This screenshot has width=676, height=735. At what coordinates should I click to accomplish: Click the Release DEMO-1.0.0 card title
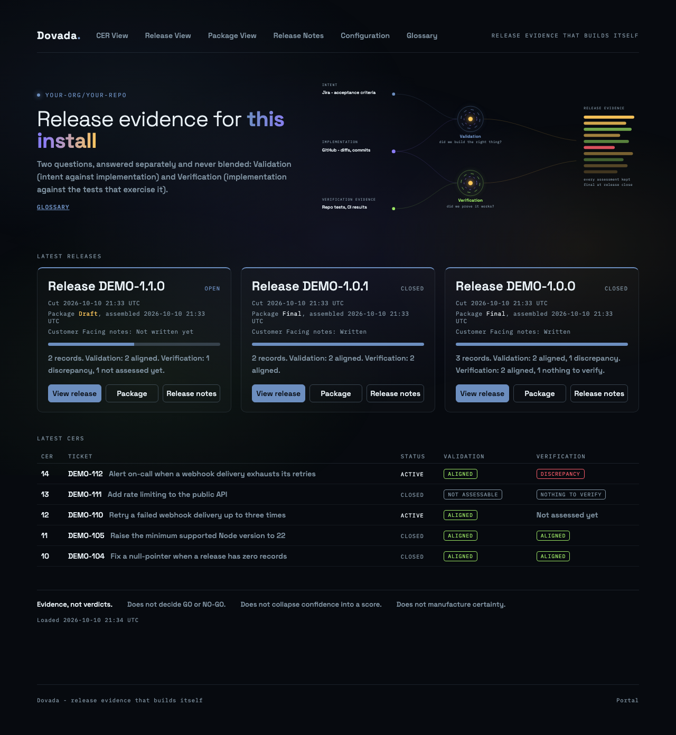515,286
